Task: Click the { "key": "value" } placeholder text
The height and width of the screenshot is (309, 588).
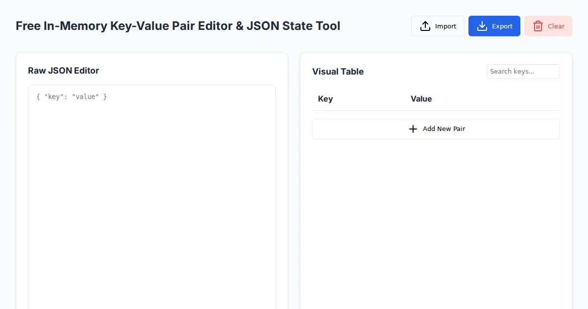Action: point(72,97)
